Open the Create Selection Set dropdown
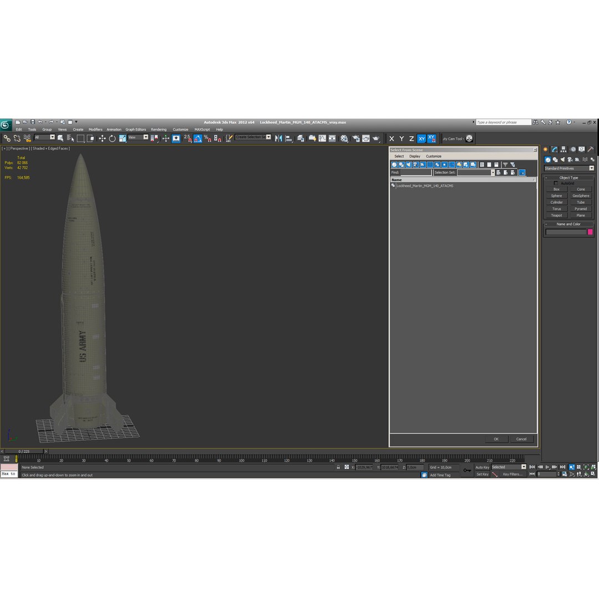599x599 pixels. pos(253,137)
